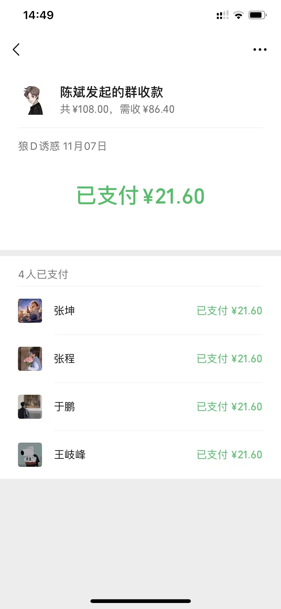This screenshot has width=281, height=609.
Task: Tap the battery icon in status bar
Action: [257, 15]
